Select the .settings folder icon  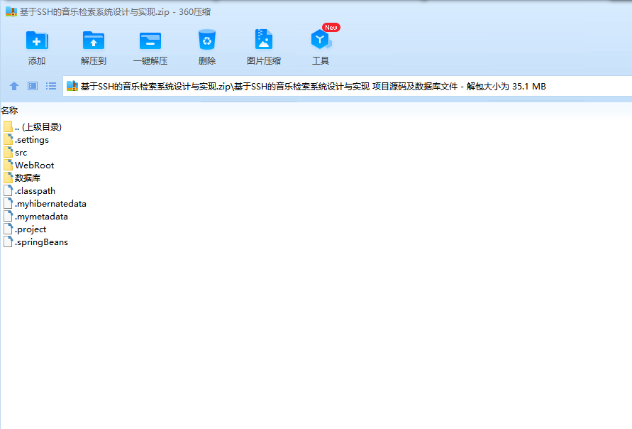(8, 140)
